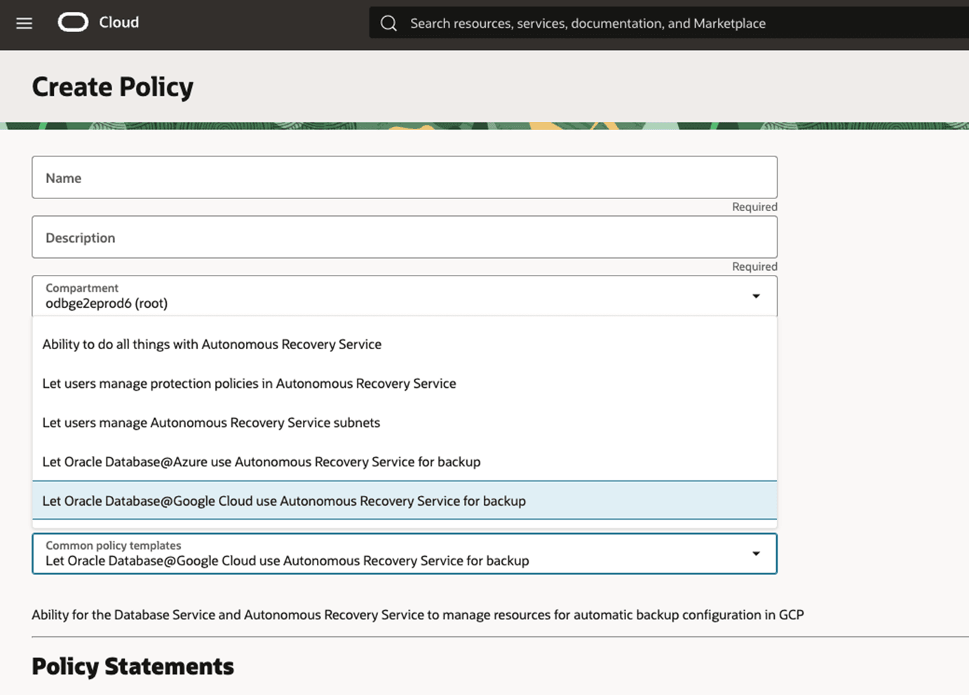
Task: Select 'Let users manage protection policies in Autonomous Recovery Service'
Action: click(x=250, y=383)
